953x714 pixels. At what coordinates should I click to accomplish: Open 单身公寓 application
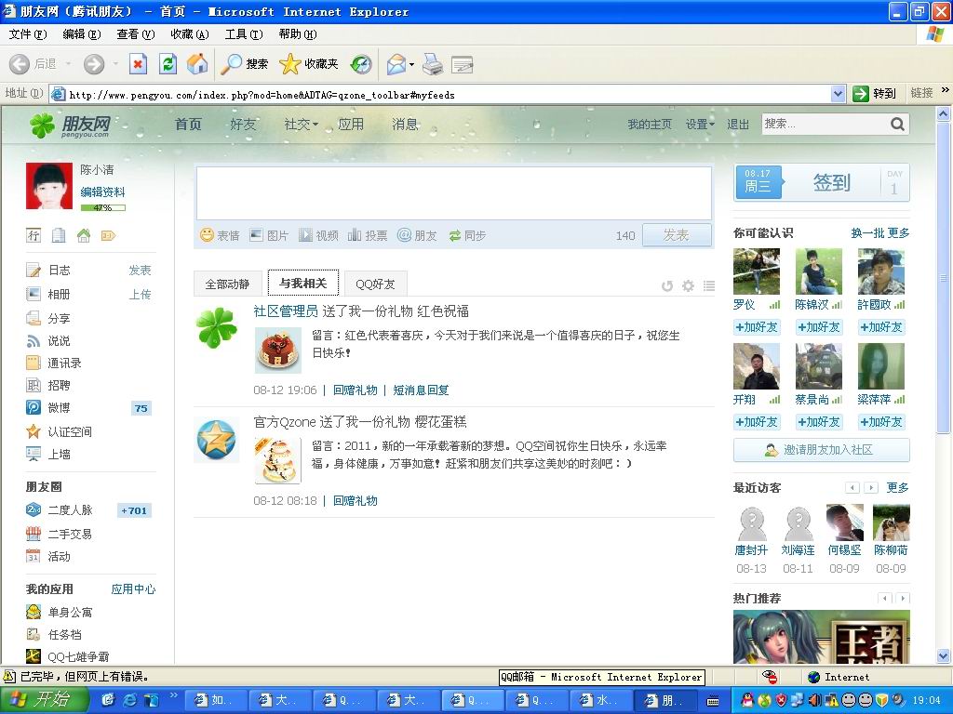point(70,613)
